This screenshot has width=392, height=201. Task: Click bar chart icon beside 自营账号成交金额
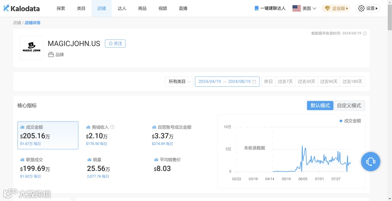pos(154,127)
